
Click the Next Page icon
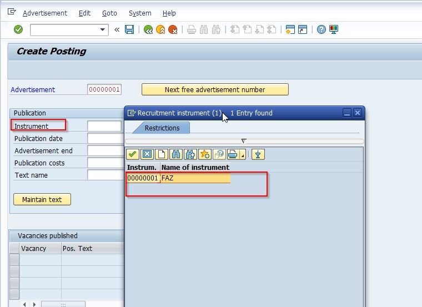coord(259,29)
